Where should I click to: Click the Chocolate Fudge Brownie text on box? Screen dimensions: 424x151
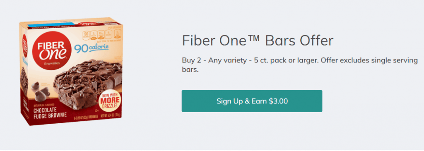50,113
